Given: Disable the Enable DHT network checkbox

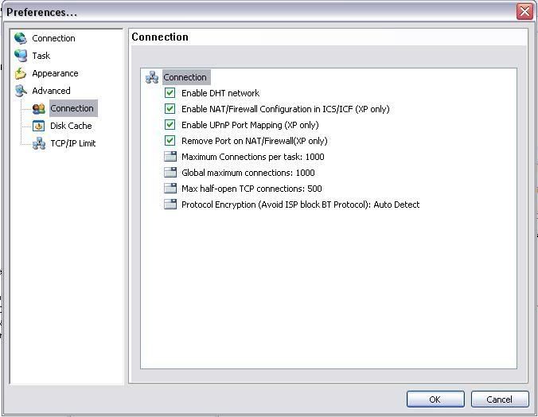Looking at the screenshot, I should [x=170, y=92].
